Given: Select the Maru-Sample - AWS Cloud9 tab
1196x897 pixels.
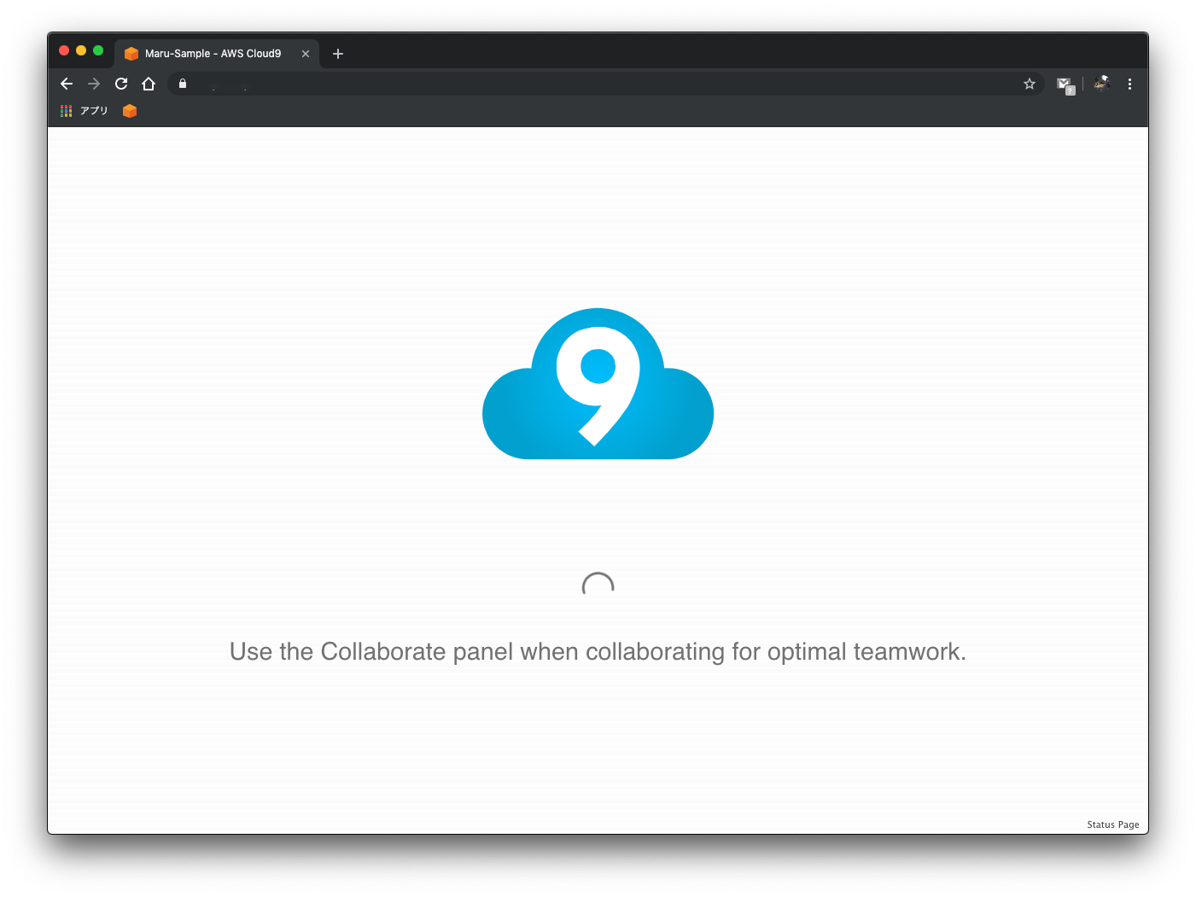Looking at the screenshot, I should click(217, 54).
